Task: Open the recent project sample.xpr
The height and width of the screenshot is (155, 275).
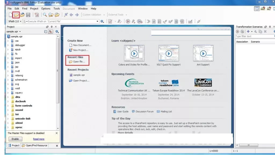Action: [x=77, y=75]
